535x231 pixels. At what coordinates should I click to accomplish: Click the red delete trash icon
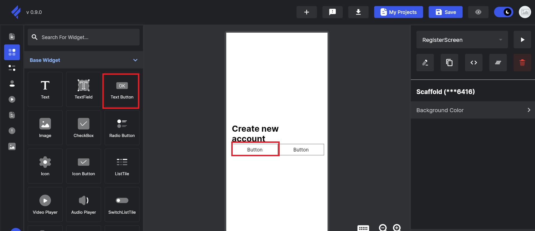[x=522, y=62]
